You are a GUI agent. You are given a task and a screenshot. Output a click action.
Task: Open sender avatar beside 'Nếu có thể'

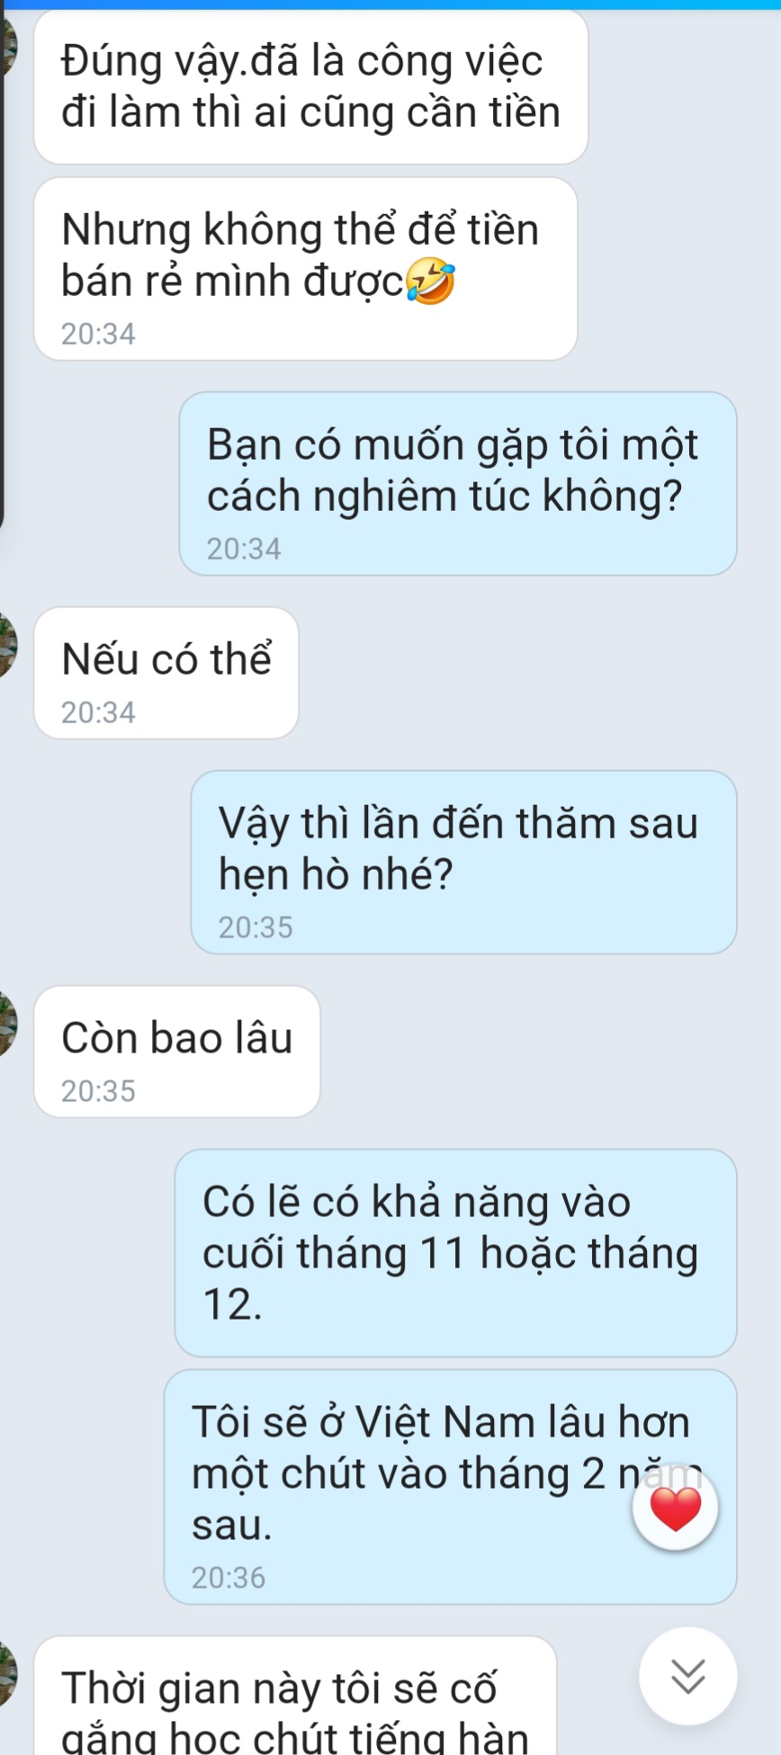(8, 646)
